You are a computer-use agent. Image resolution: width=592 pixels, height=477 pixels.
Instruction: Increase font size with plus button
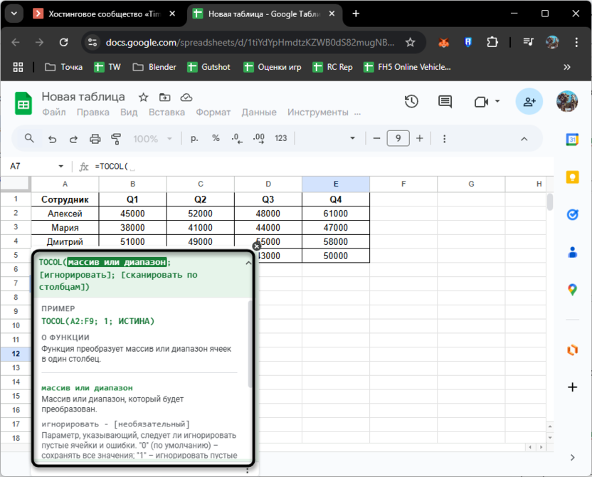click(420, 139)
